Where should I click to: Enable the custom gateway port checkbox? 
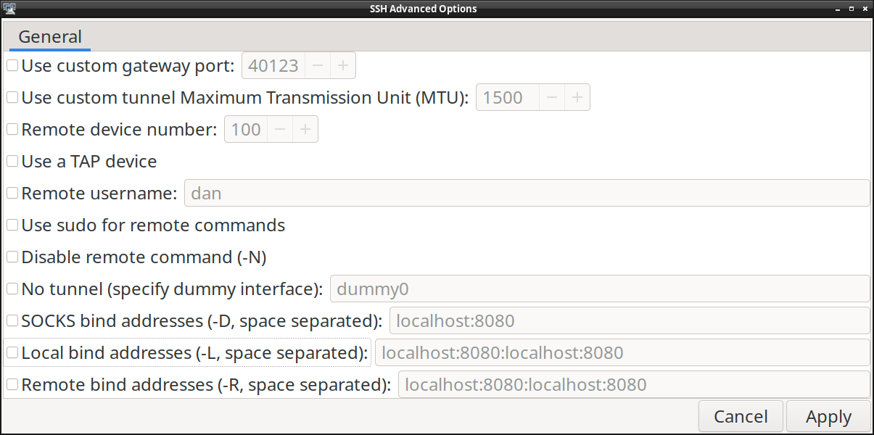(x=12, y=66)
